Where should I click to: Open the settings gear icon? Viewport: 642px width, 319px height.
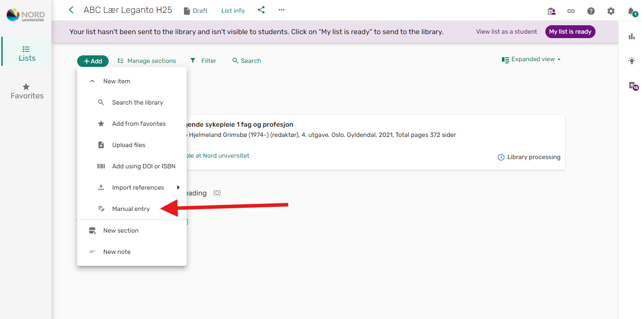pos(611,11)
